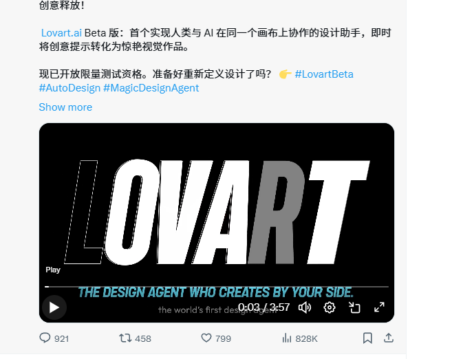The image size is (452, 359).
Task: Click the 921 replies count
Action: (62, 338)
